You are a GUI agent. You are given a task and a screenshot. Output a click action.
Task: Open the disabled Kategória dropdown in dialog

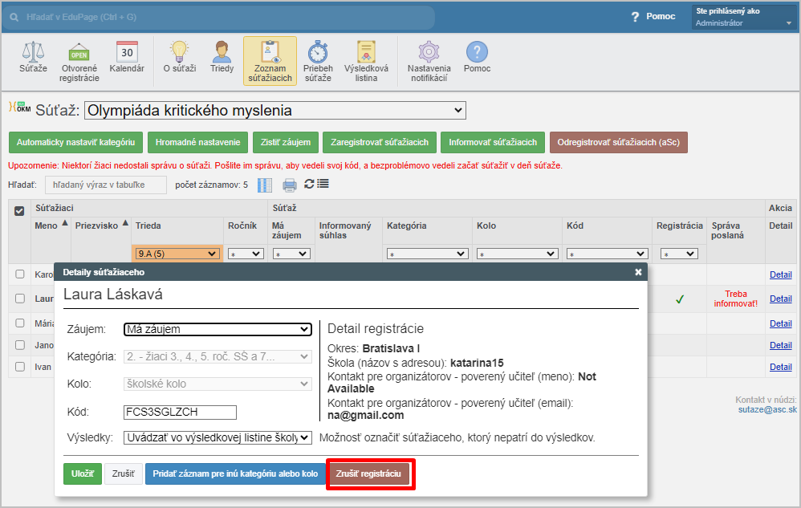pyautogui.click(x=218, y=356)
